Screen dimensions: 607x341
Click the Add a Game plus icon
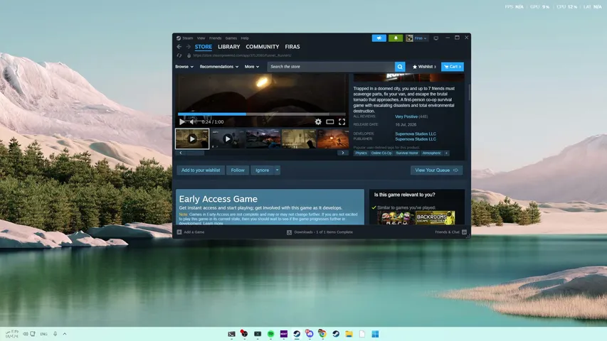[x=179, y=232]
